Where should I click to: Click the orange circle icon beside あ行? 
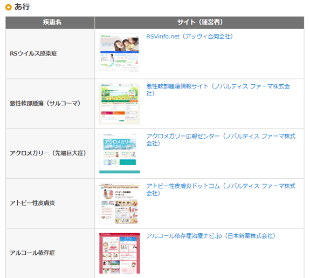point(9,8)
